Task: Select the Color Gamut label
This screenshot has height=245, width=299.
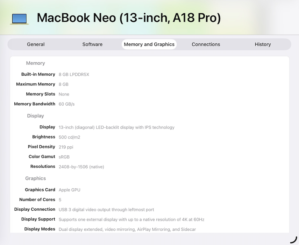Action: coord(42,157)
